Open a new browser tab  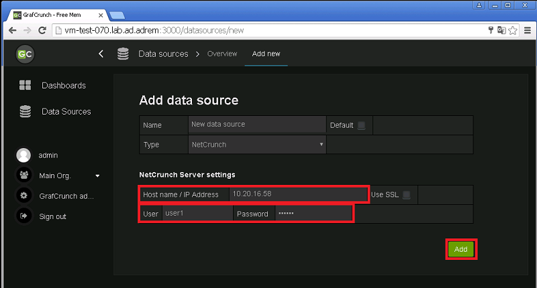[x=117, y=15]
